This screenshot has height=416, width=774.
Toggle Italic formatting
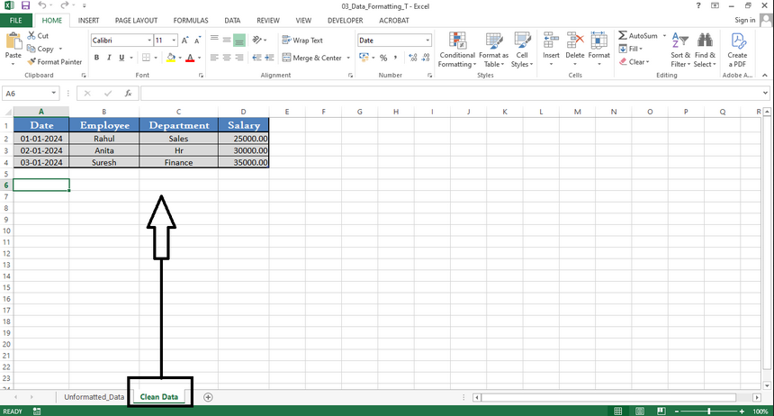pyautogui.click(x=109, y=58)
